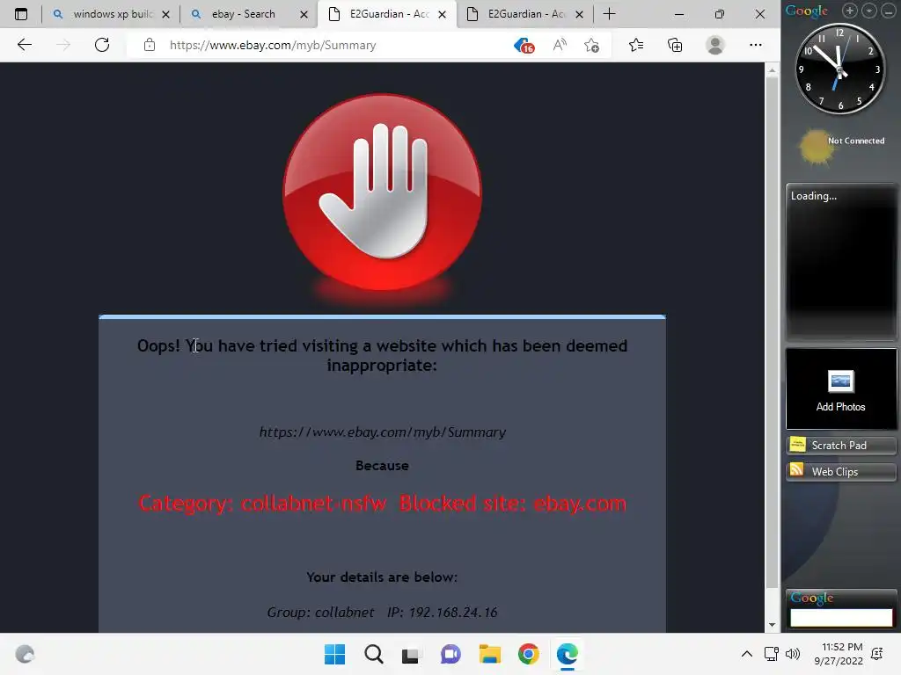This screenshot has height=675, width=901.
Task: Add this page to favorites
Action: (x=591, y=45)
